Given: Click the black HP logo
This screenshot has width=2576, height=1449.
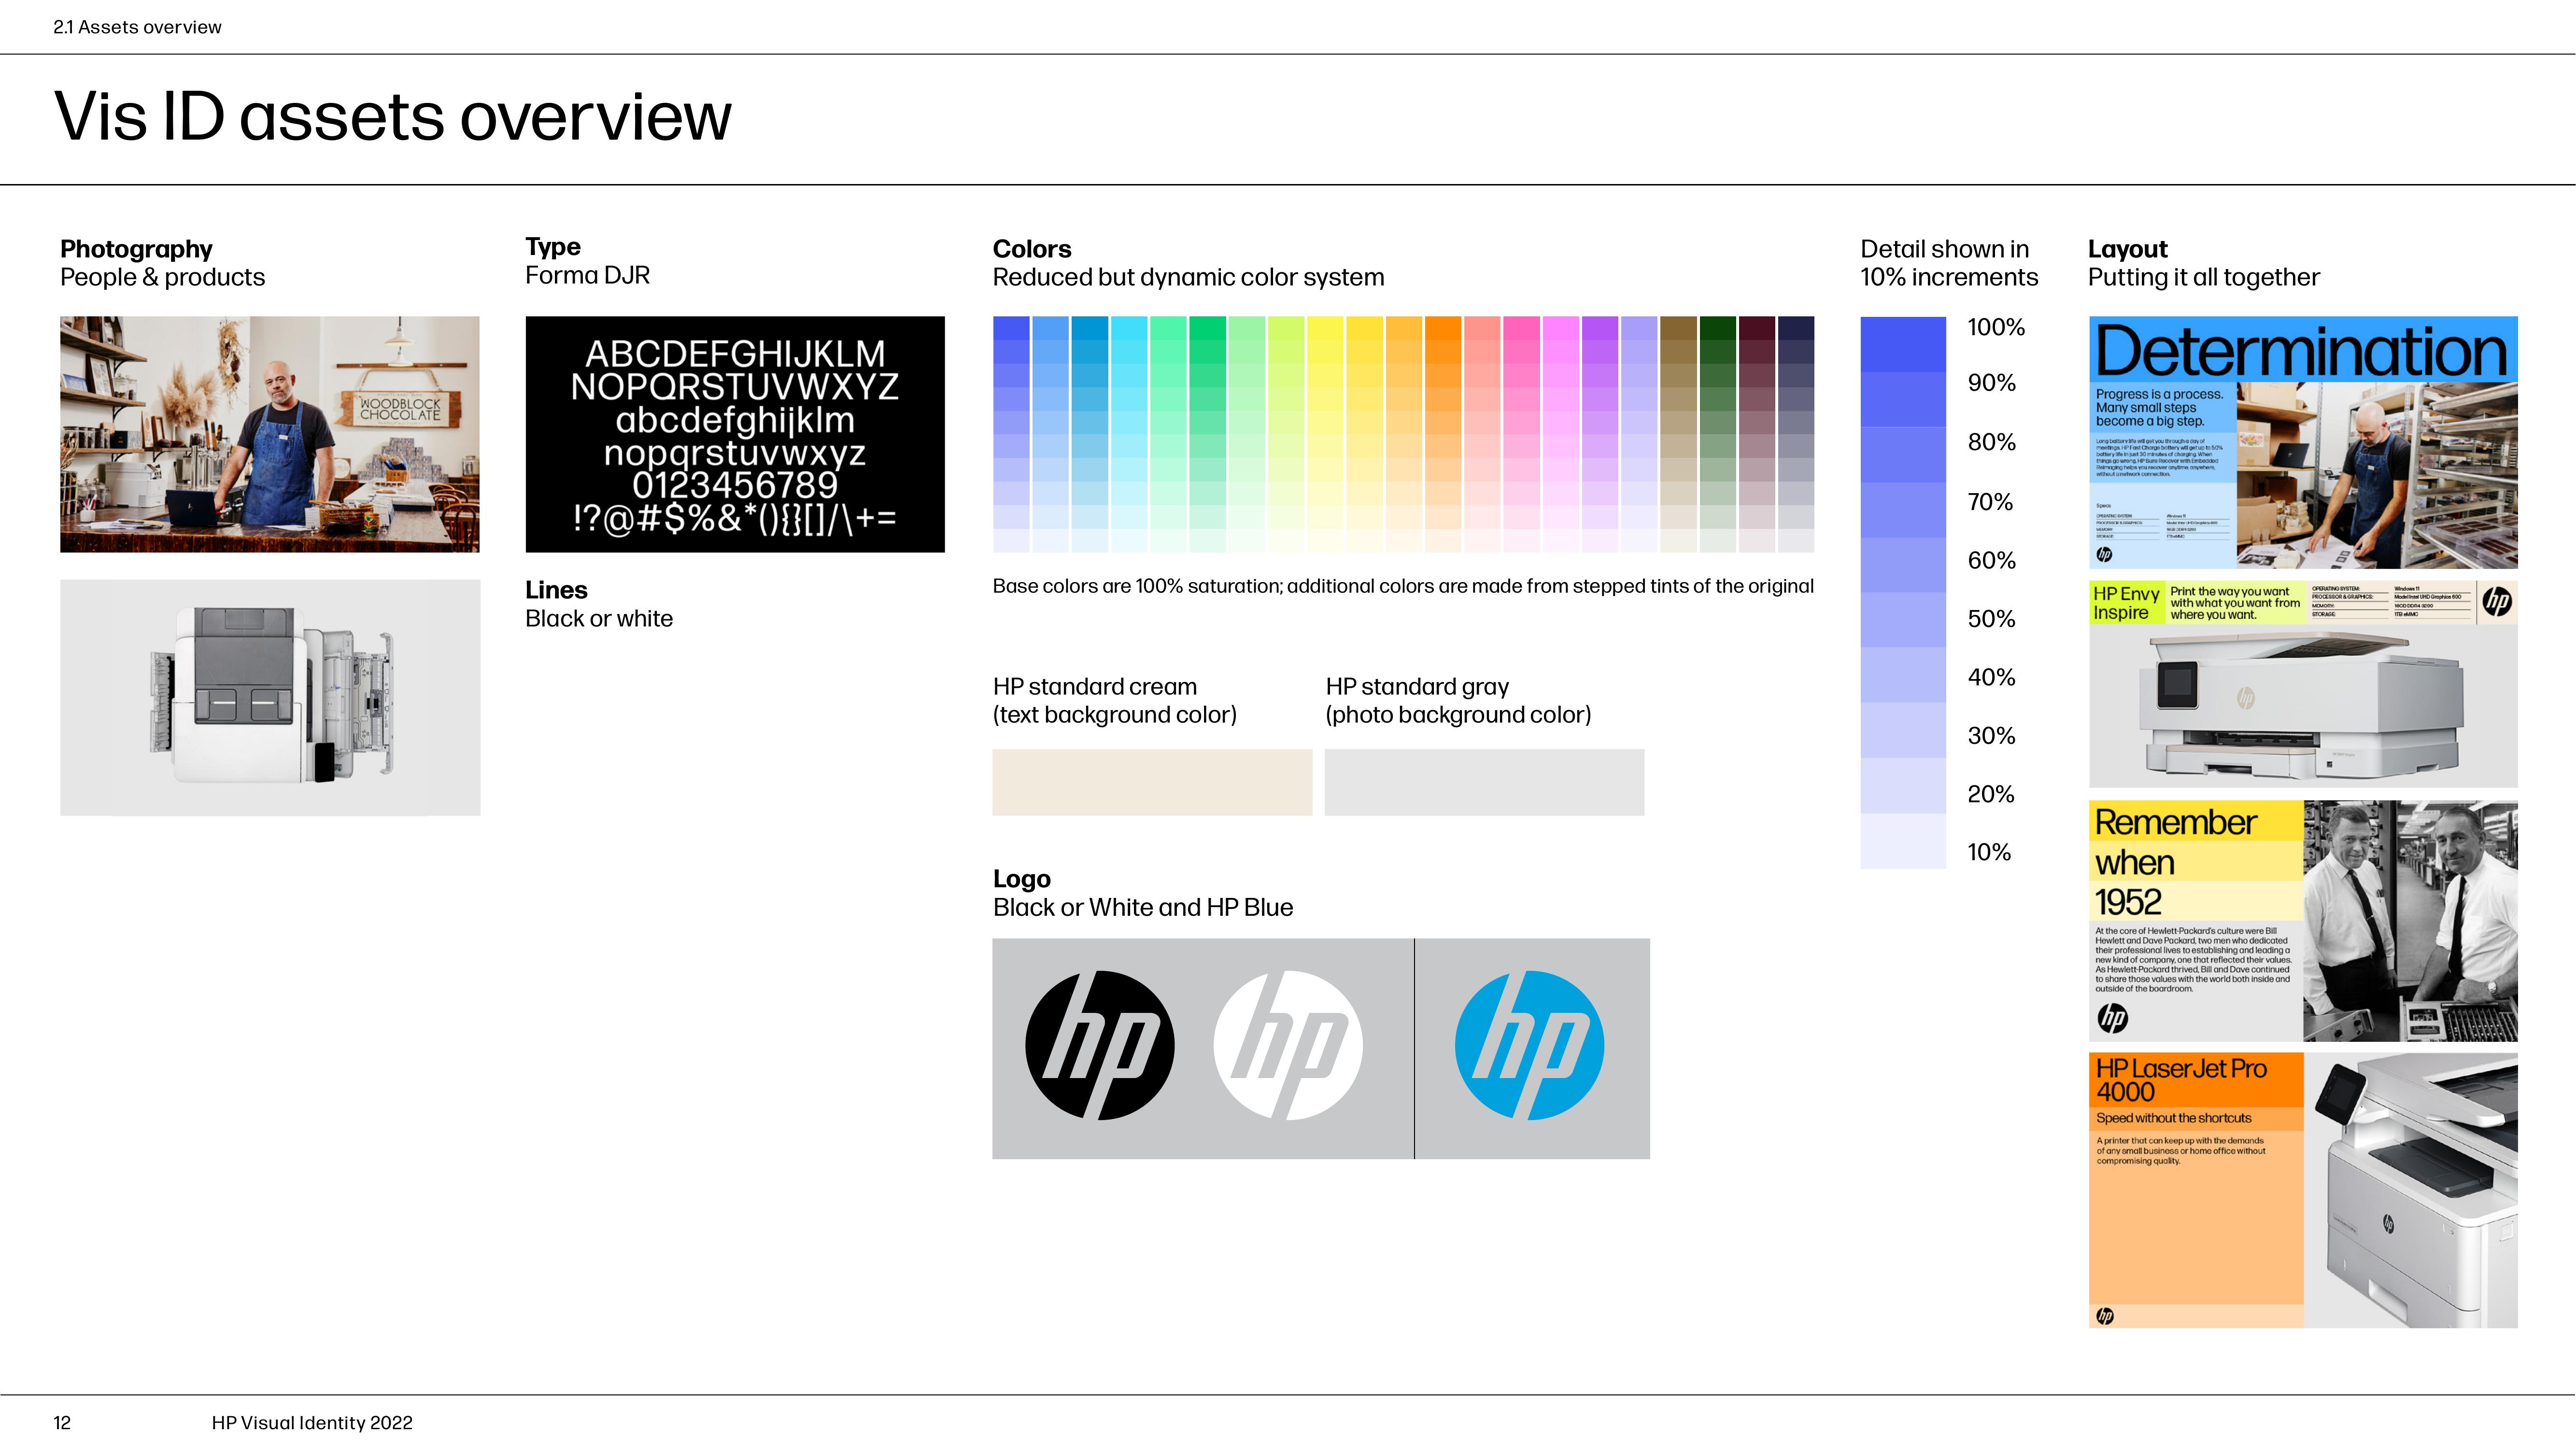Looking at the screenshot, I should tap(1099, 1045).
